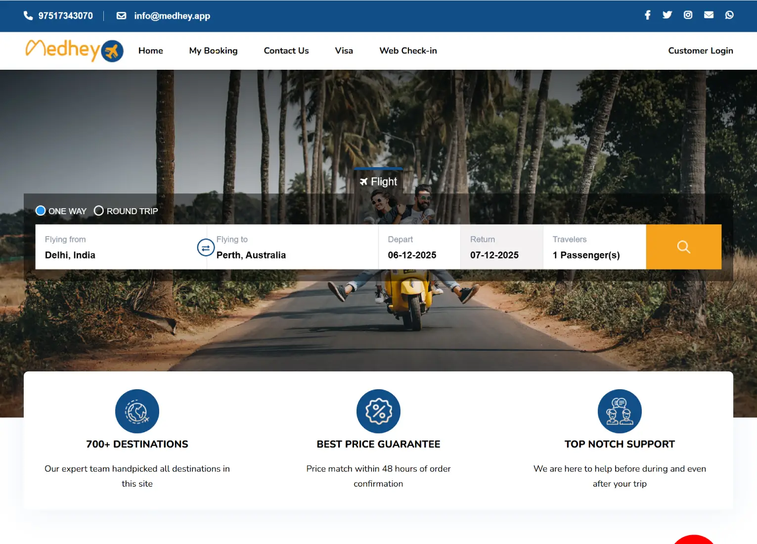Click the envelope mail icon in the top-right

tap(709, 15)
